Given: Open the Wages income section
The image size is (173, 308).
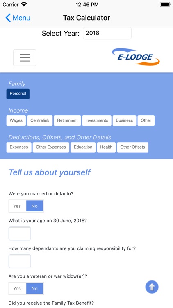Looking at the screenshot, I should click(x=16, y=120).
